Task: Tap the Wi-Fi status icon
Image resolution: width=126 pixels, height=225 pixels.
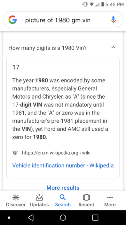Action: coord(92,4)
